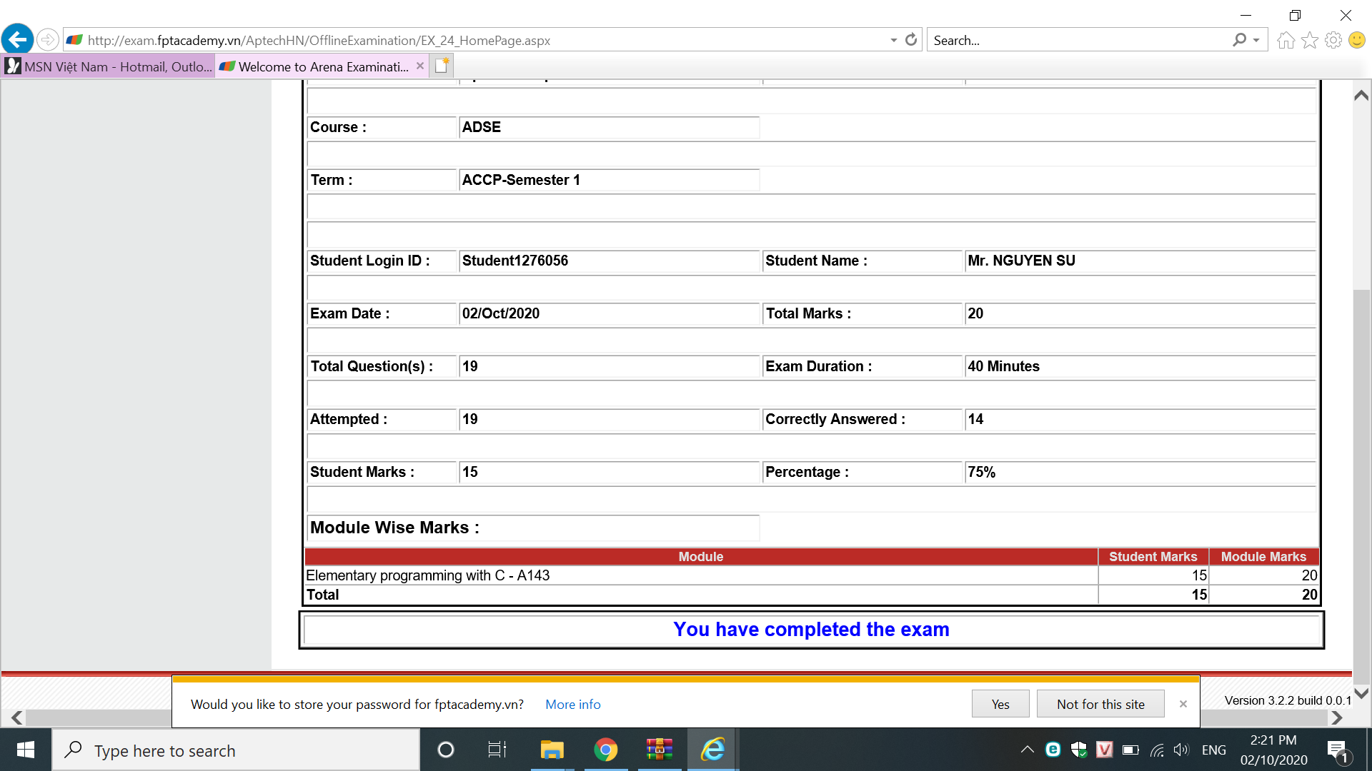Click the Student Marks column header
1372x771 pixels.
(1153, 557)
